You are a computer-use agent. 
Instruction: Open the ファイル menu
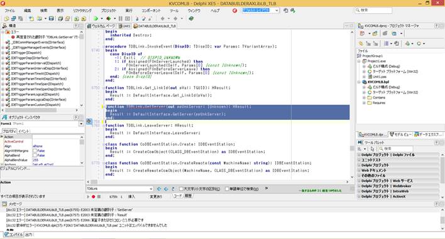click(9, 11)
